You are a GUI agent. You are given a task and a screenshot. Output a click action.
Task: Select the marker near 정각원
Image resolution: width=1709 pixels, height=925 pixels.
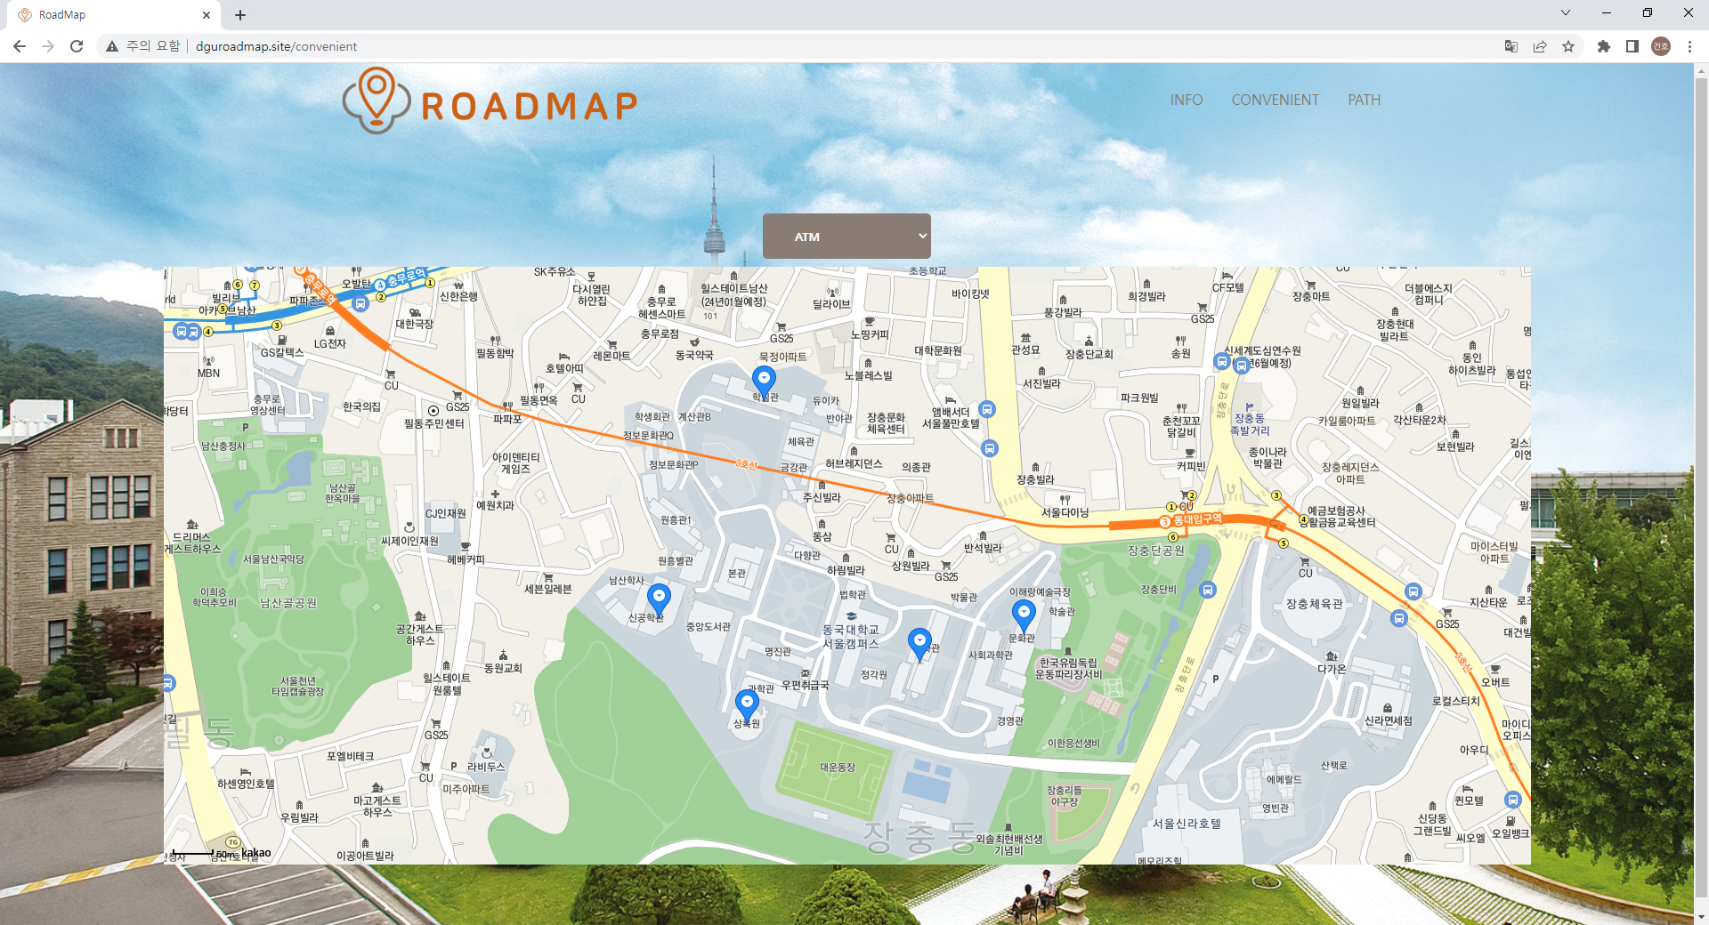[921, 641]
